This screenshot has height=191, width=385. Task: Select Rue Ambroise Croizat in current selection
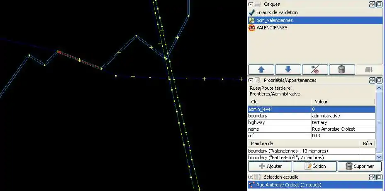coord(288,185)
